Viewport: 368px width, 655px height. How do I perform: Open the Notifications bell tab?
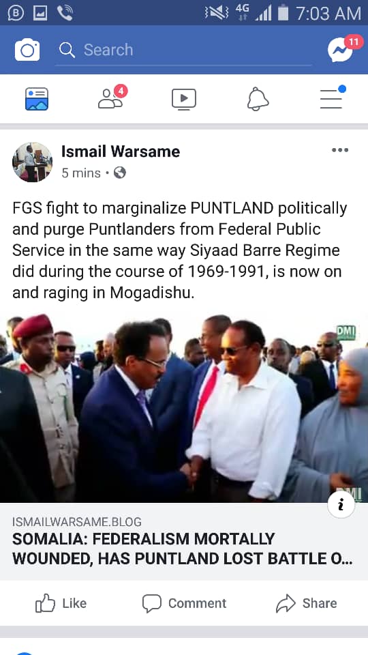[x=258, y=100]
